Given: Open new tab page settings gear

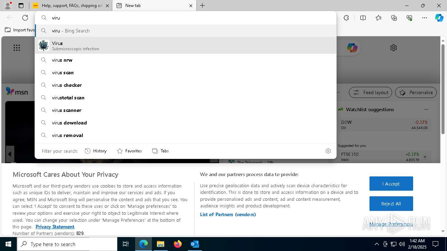Looking at the screenshot, I should 394,48.
